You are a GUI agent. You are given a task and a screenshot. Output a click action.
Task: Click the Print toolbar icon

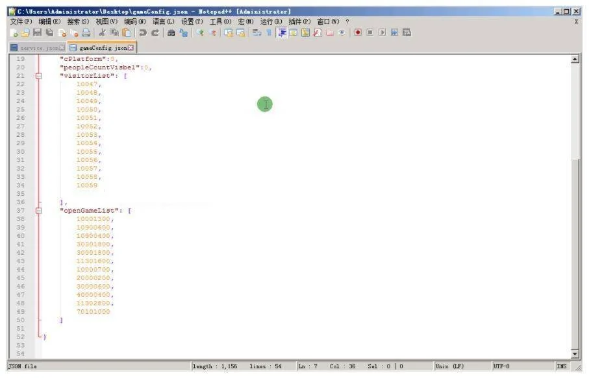point(86,33)
